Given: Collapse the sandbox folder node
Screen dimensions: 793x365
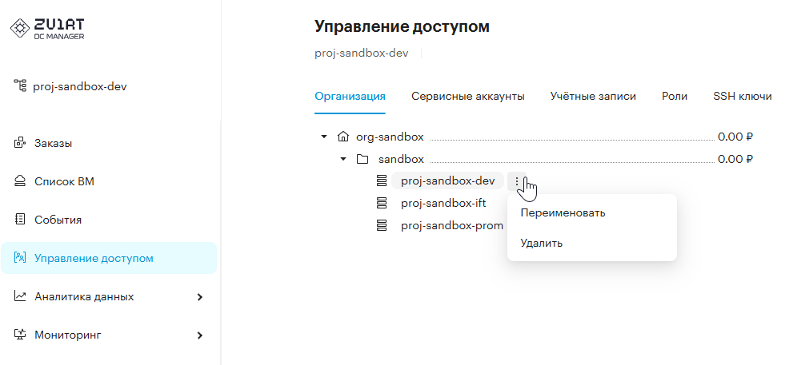Looking at the screenshot, I should click(x=343, y=159).
